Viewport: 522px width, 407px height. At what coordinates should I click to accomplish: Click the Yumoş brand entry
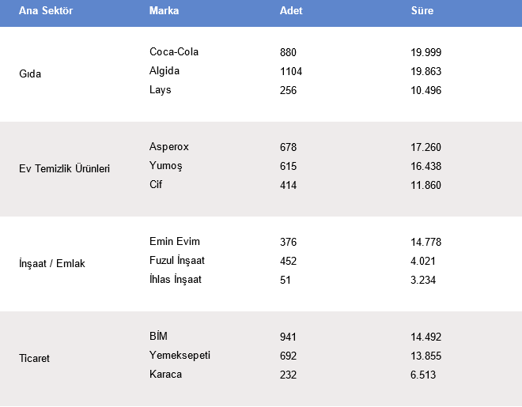166,166
